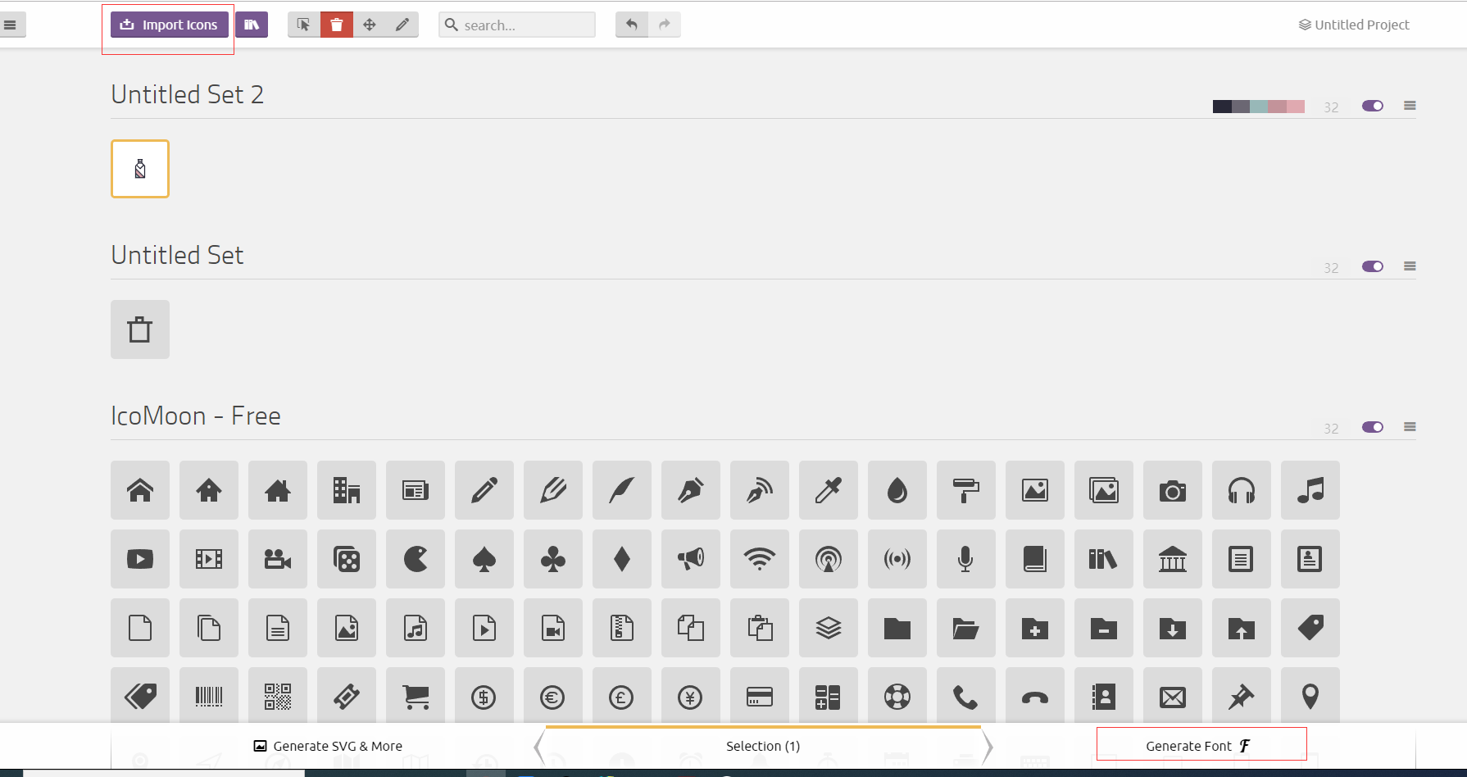Open the Untitled Set 2 options menu
The height and width of the screenshot is (777, 1467).
click(1410, 106)
